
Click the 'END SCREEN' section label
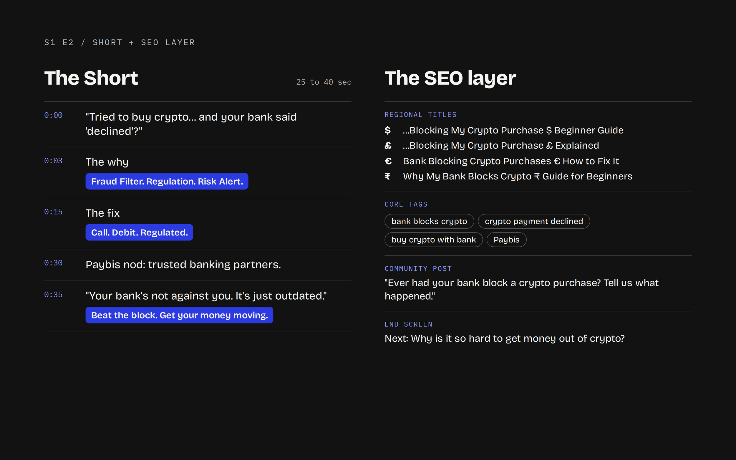coord(408,324)
